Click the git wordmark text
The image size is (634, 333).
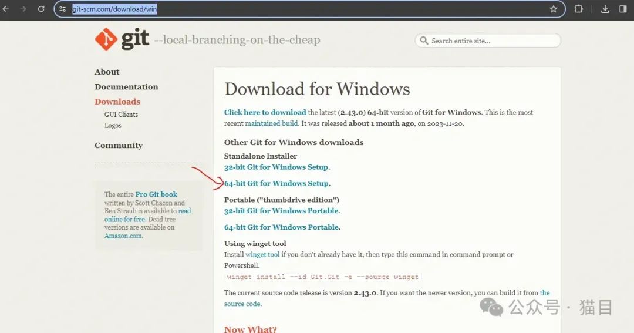[135, 39]
